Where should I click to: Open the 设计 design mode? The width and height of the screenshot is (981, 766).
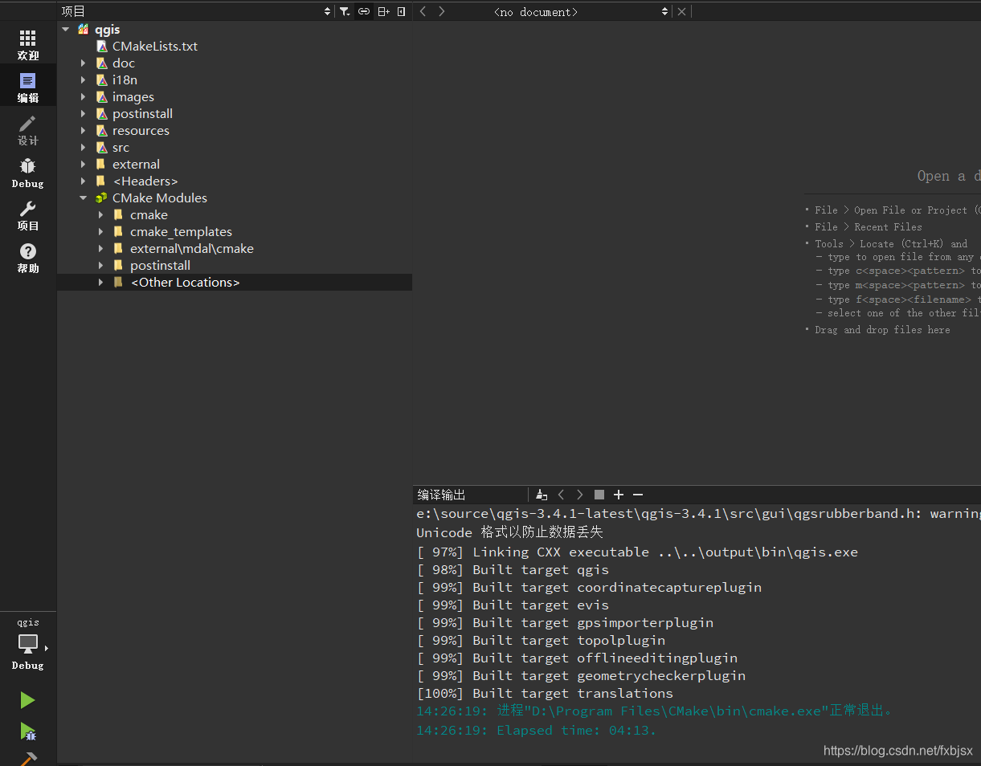(x=28, y=130)
